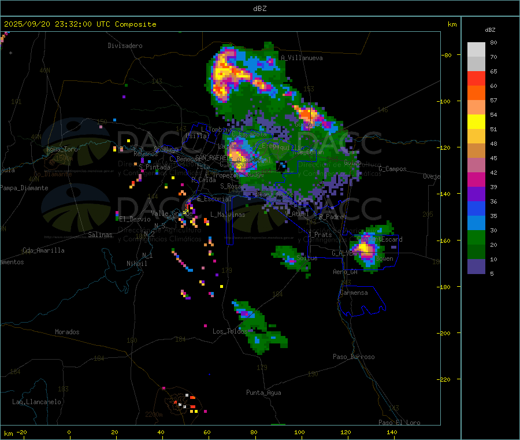Click the '-220' km tick on right axis
The width and height of the screenshot is (520, 440).
coord(444,380)
